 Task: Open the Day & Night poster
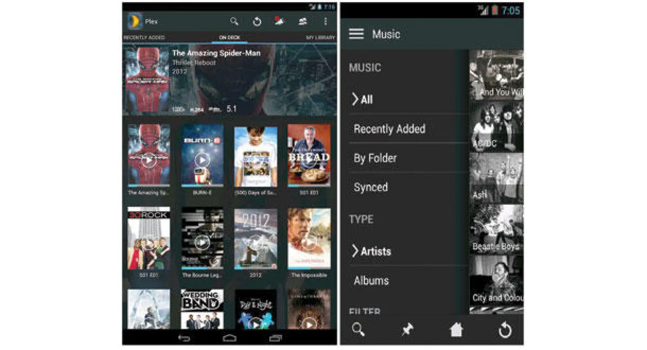click(256, 309)
